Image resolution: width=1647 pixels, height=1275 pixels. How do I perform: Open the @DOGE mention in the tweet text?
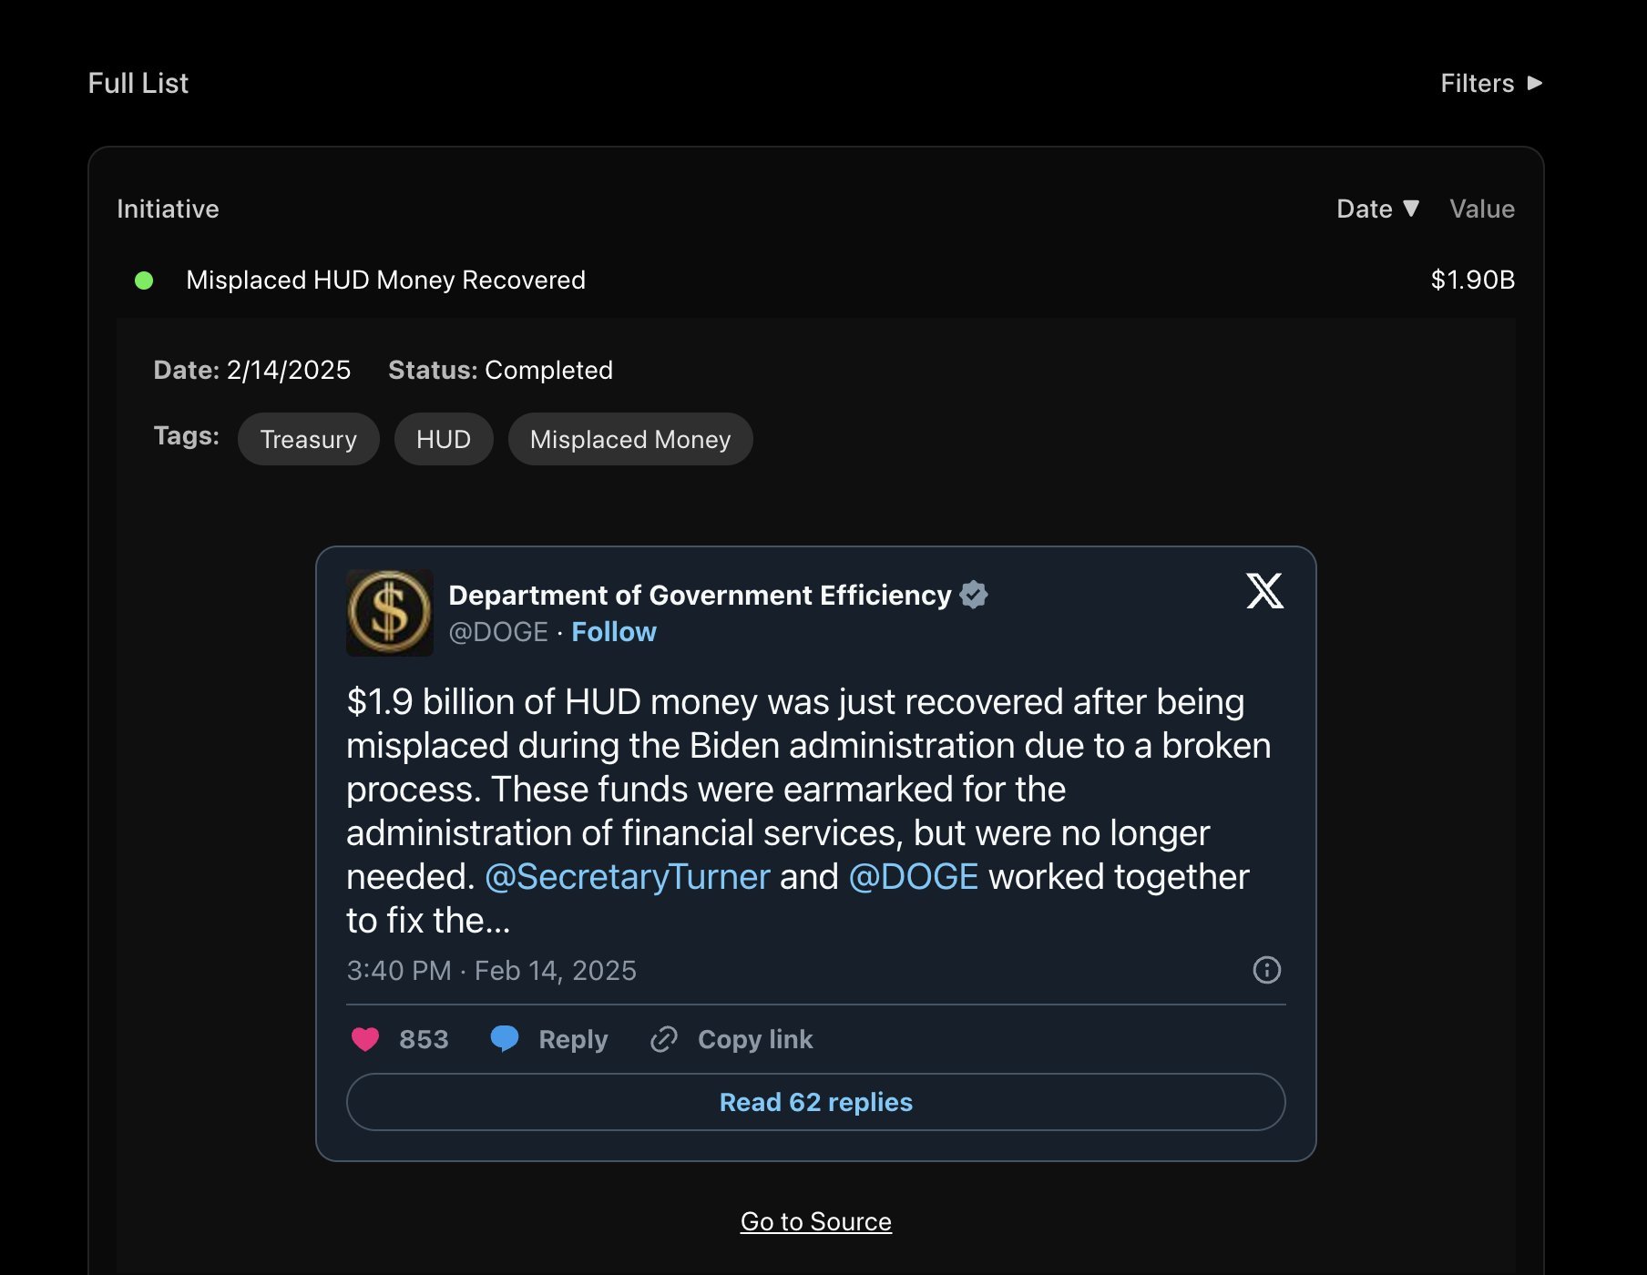[913, 876]
